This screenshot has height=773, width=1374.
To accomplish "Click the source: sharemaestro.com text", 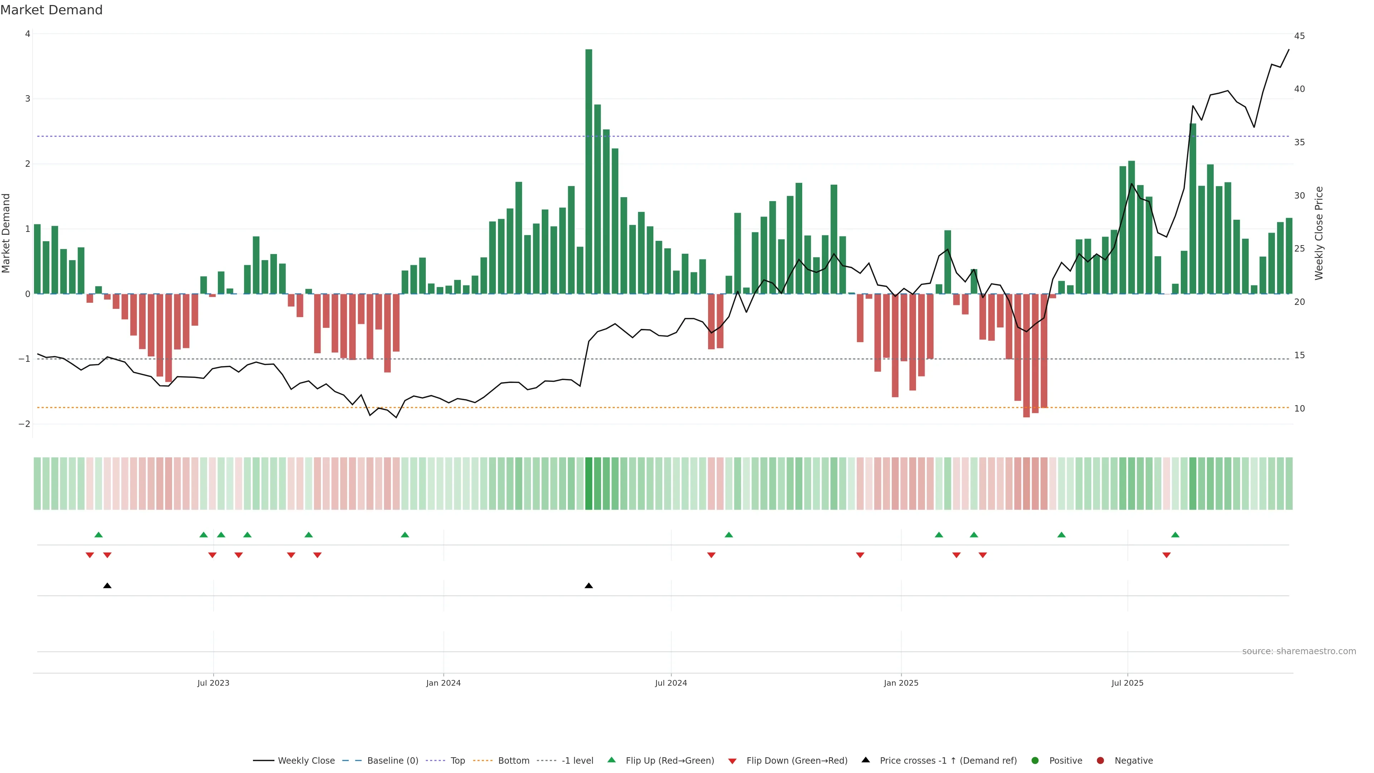I will tap(1299, 651).
